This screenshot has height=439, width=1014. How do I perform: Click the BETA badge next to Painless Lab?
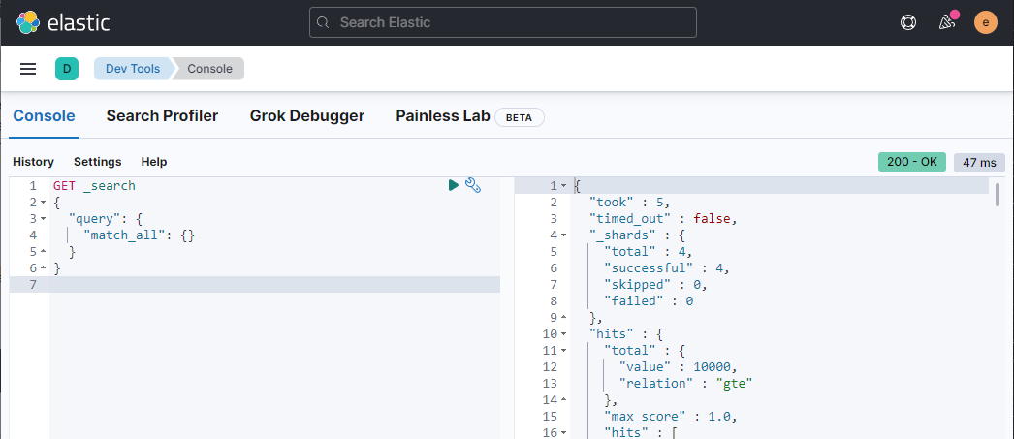click(x=520, y=117)
